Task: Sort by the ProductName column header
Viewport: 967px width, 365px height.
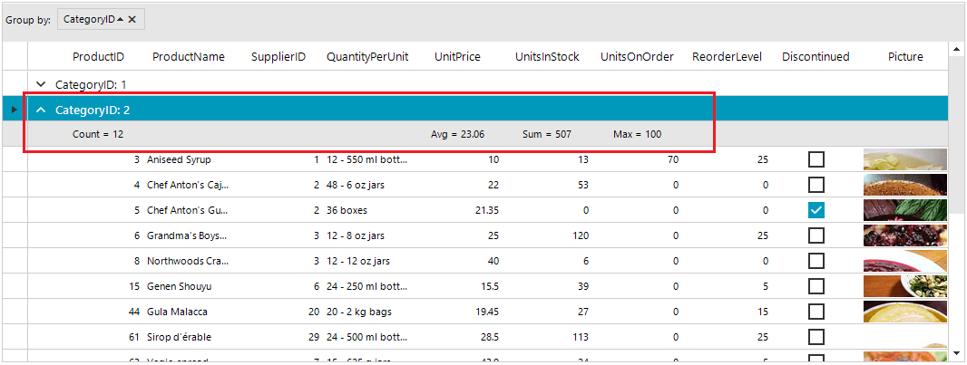Action: coord(188,56)
